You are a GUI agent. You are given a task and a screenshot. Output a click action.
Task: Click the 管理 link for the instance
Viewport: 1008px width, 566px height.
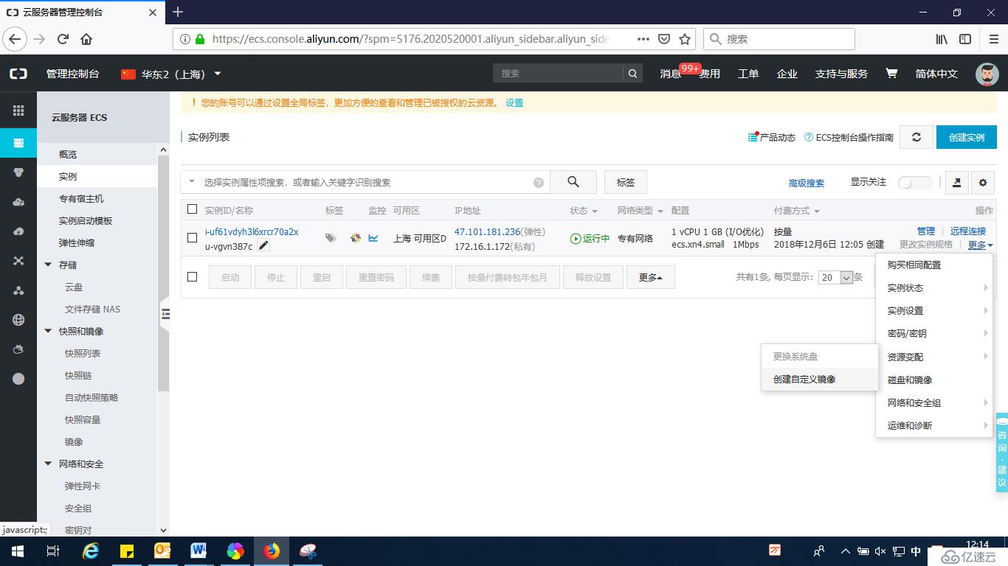coord(926,231)
